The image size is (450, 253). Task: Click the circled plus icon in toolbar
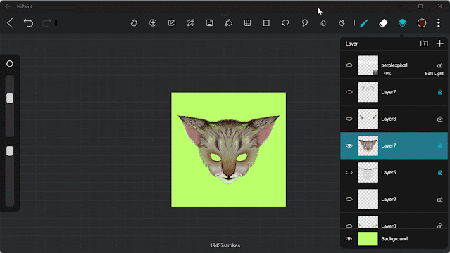[x=153, y=23]
